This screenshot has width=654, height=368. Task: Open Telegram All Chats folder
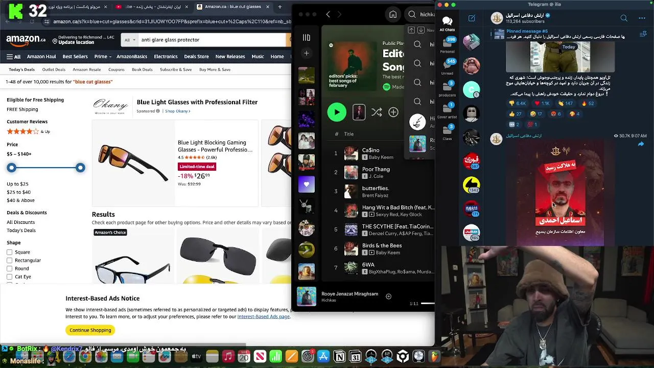tap(447, 24)
